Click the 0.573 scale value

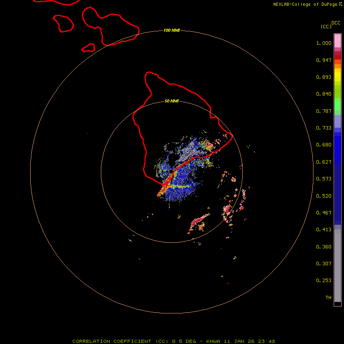click(x=324, y=179)
